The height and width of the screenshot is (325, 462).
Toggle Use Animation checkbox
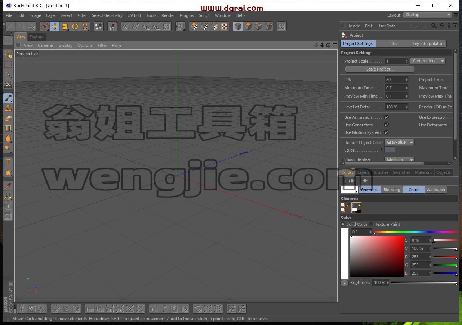click(x=386, y=117)
